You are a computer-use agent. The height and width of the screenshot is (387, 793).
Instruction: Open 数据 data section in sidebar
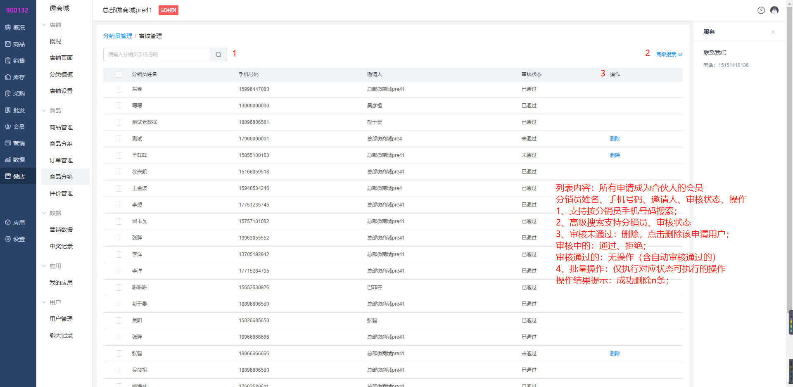pyautogui.click(x=15, y=160)
